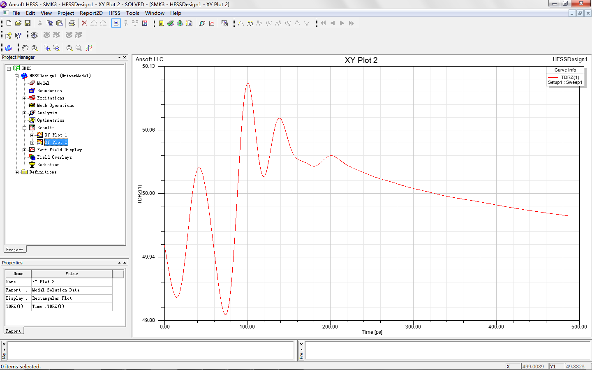
Task: Open the Report2D menu
Action: coord(91,13)
